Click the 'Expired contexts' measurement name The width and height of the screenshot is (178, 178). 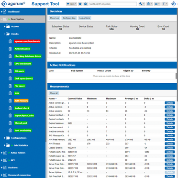click(56, 119)
